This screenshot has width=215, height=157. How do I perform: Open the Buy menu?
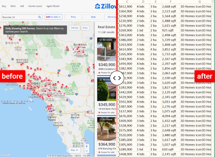click(4, 6)
